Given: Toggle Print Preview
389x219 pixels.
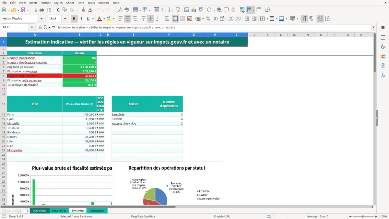Looking at the screenshot, I should (48, 10).
